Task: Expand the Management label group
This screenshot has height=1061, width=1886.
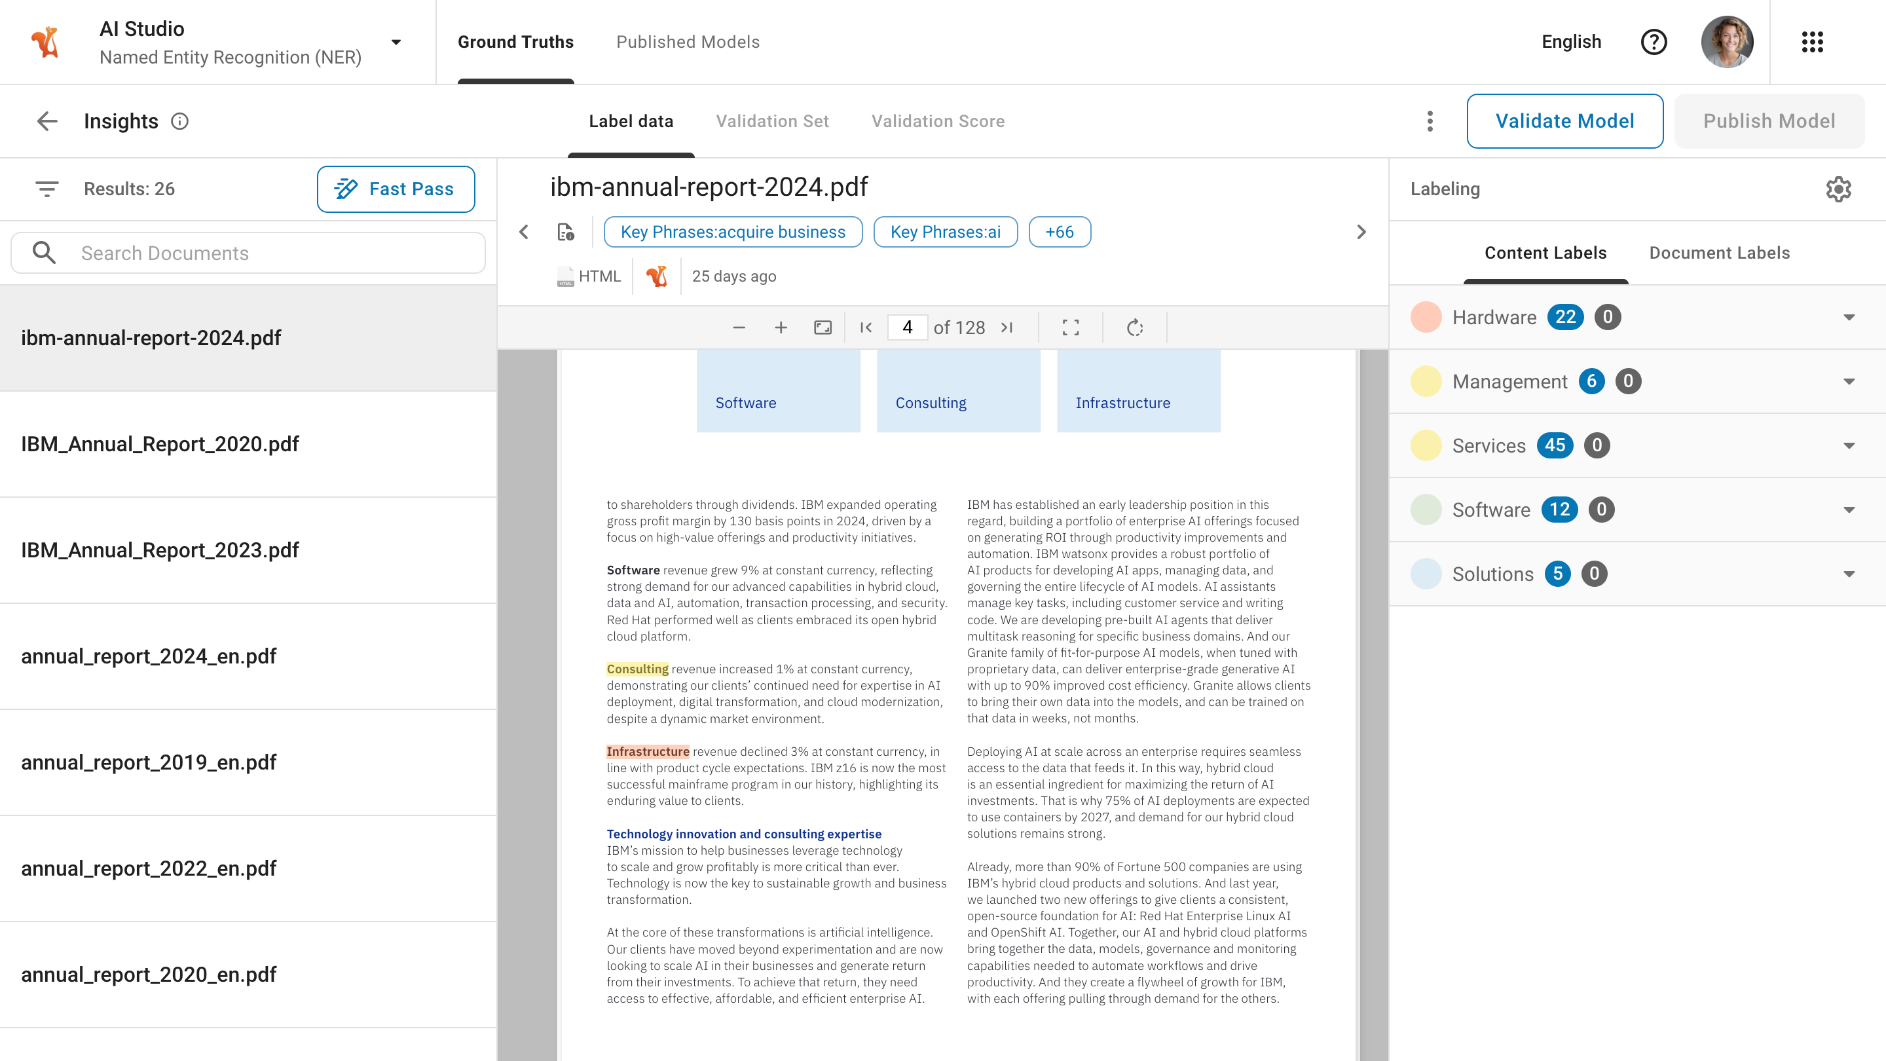Action: pos(1849,381)
